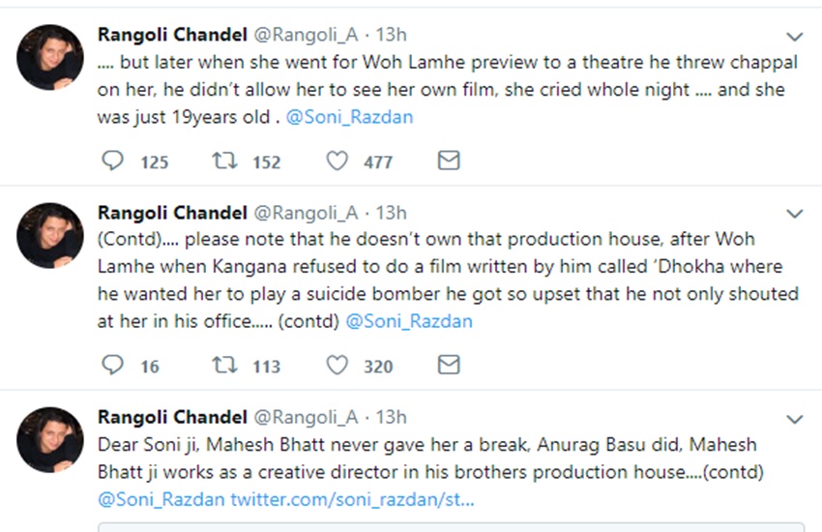Image resolution: width=822 pixels, height=532 pixels.
Task: Click the 13h timestamp on second tweet
Action: click(x=391, y=213)
